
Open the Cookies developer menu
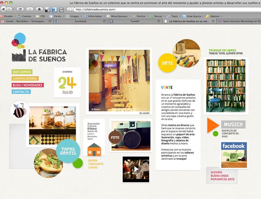pos(26,16)
